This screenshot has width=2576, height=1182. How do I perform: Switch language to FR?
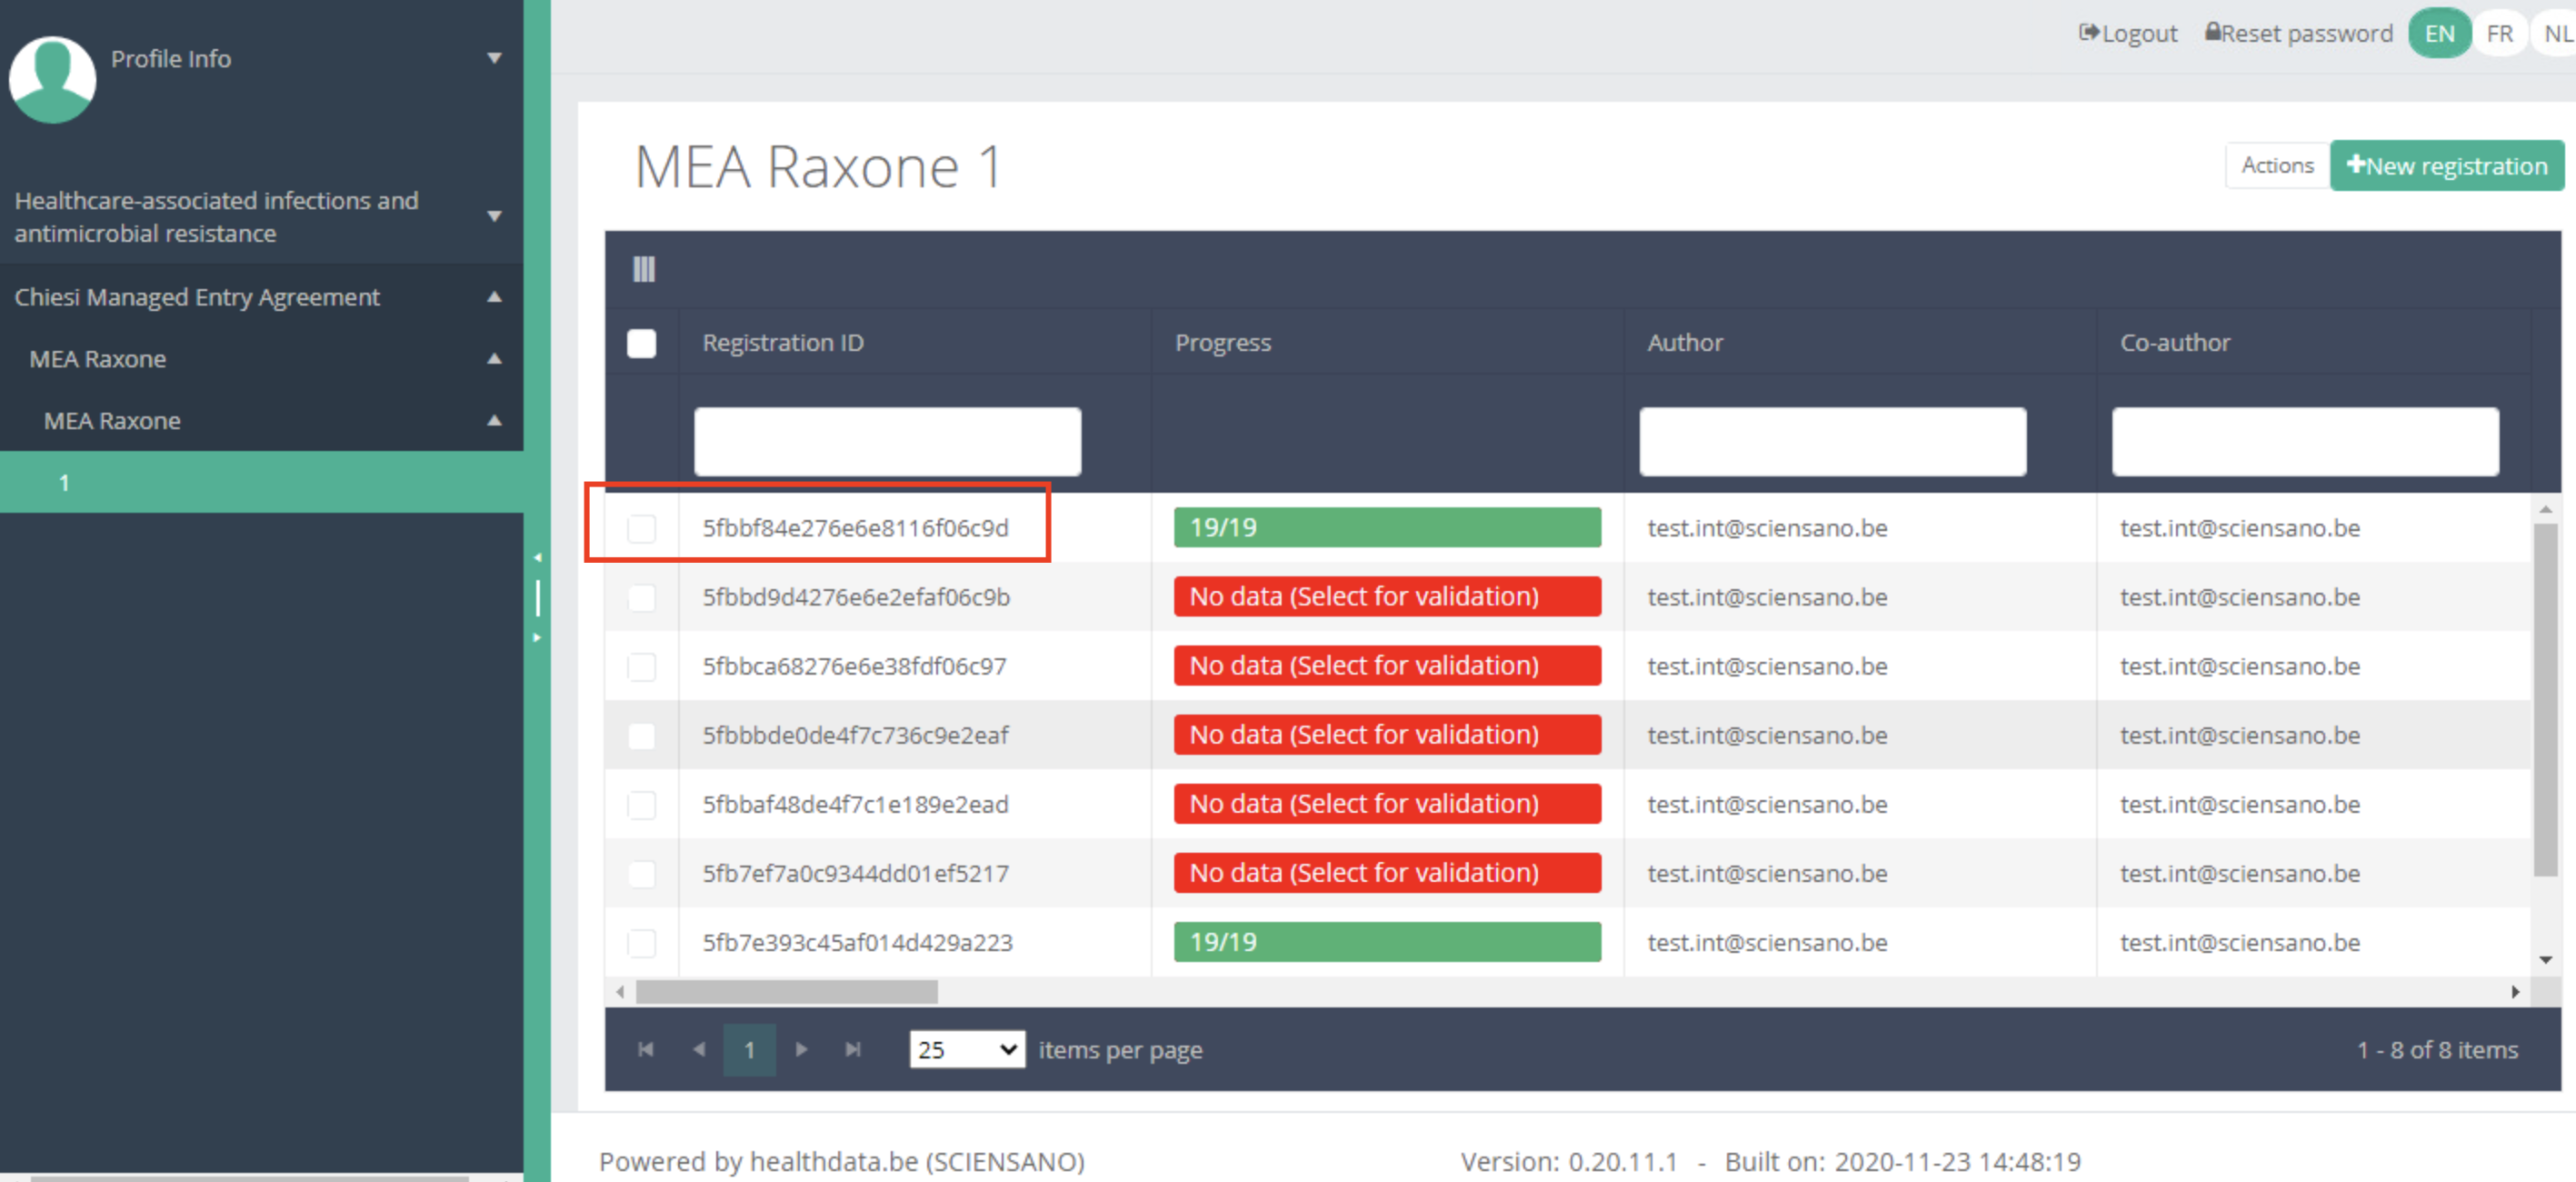click(x=2499, y=33)
